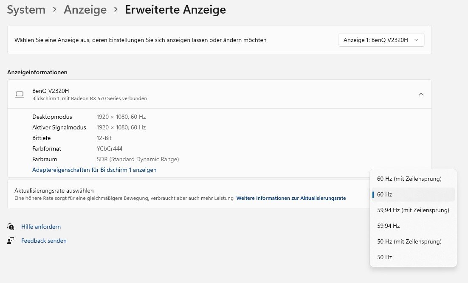Click the Hilfe anfordern help icon
The image size is (468, 283).
click(x=11, y=227)
